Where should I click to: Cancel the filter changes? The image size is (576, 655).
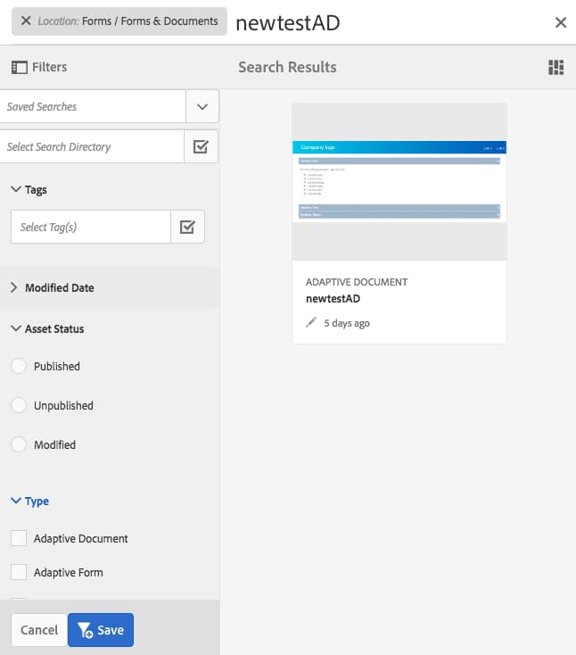pyautogui.click(x=39, y=630)
